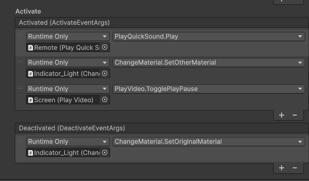Add new listener to Activated event

tap(282, 115)
